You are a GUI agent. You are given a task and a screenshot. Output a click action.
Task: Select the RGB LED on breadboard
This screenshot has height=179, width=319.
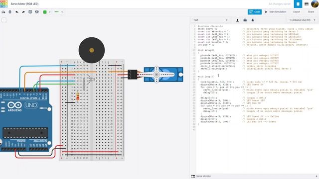tap(90, 79)
